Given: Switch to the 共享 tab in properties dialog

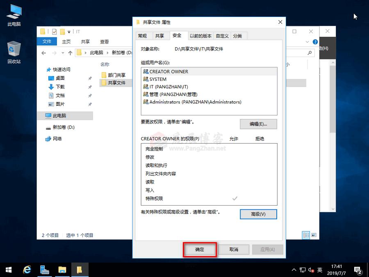Looking at the screenshot, I should [x=161, y=36].
